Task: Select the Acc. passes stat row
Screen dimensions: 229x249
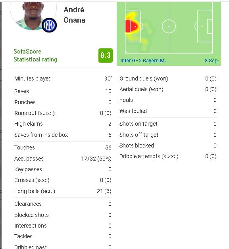Action: tap(63, 159)
